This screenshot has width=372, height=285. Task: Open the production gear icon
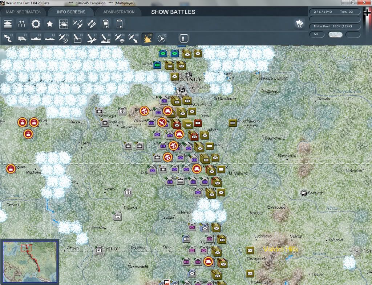36,24
